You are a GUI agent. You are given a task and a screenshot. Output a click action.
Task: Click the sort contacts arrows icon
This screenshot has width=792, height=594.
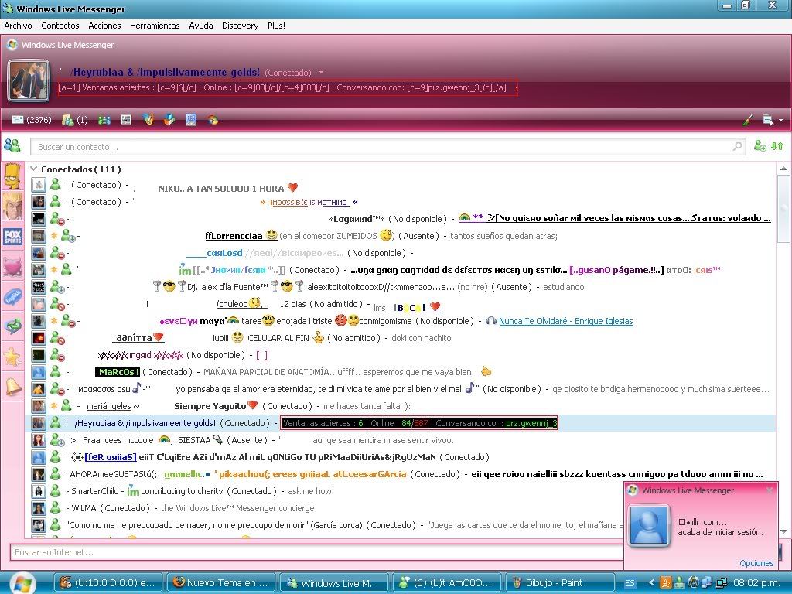click(x=777, y=146)
